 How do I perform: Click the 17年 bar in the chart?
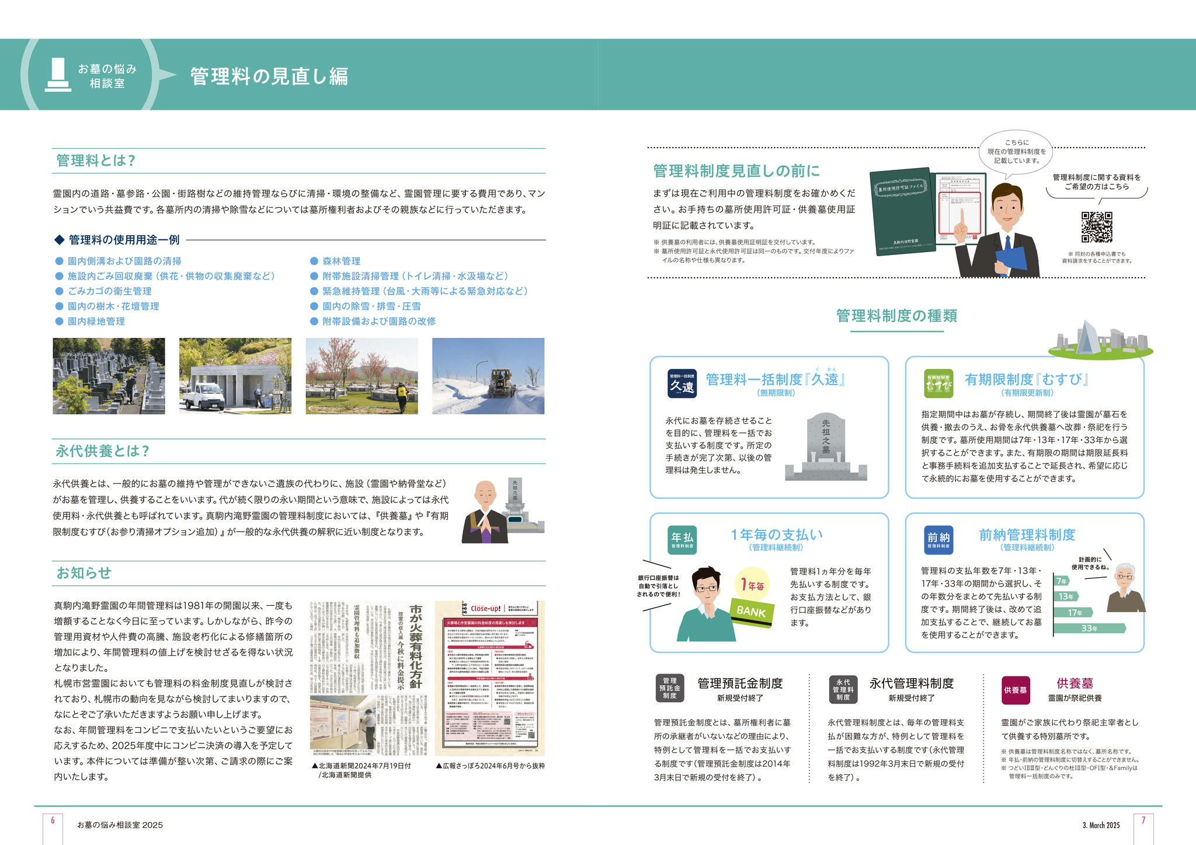coord(1074,612)
